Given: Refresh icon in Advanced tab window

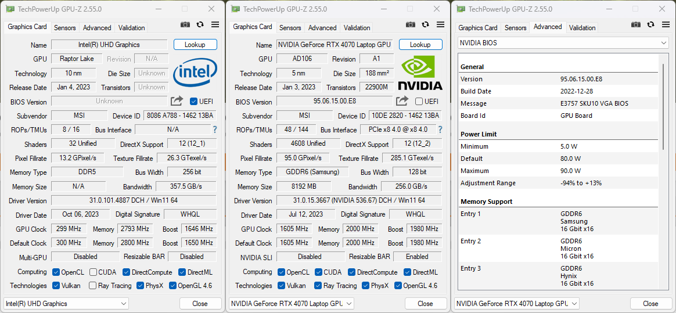Looking at the screenshot, I should pos(651,24).
